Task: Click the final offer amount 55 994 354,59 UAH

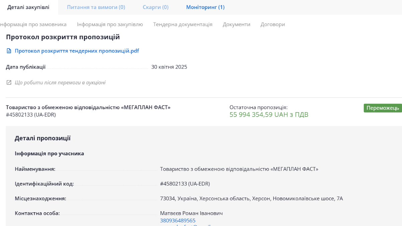Action: pyautogui.click(x=269, y=115)
